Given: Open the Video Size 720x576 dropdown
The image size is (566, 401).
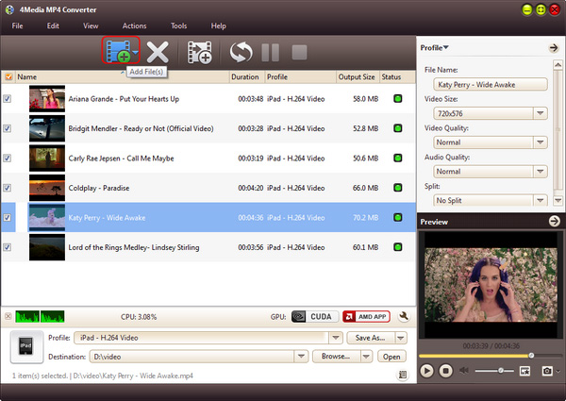Looking at the screenshot, I should (x=540, y=113).
